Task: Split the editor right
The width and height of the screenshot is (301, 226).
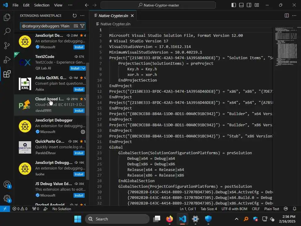Action: (x=287, y=16)
